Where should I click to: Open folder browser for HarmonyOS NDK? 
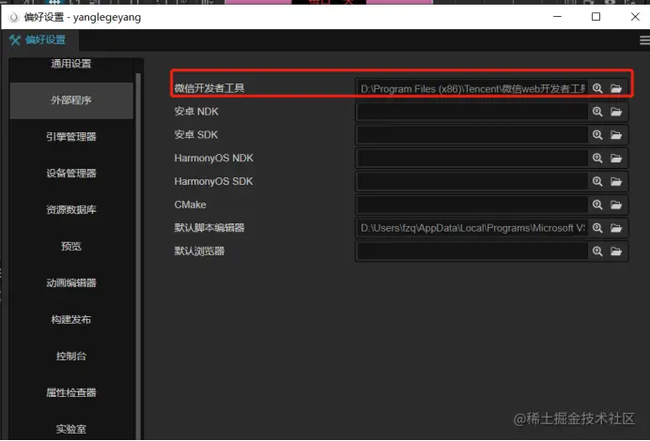click(x=616, y=158)
